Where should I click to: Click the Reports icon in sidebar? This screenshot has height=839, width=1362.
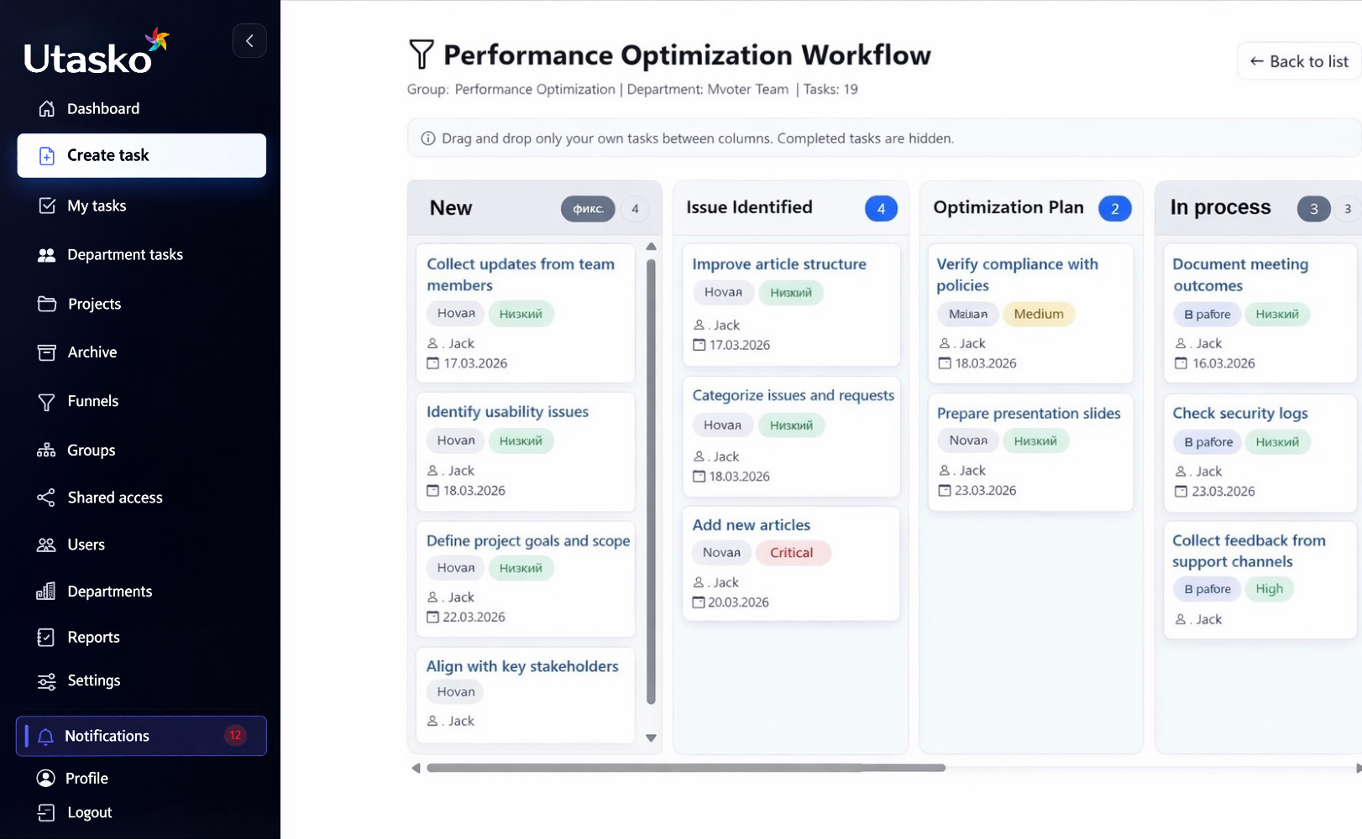click(46, 638)
